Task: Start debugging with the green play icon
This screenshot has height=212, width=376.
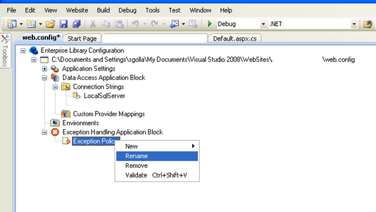Action: click(x=210, y=23)
